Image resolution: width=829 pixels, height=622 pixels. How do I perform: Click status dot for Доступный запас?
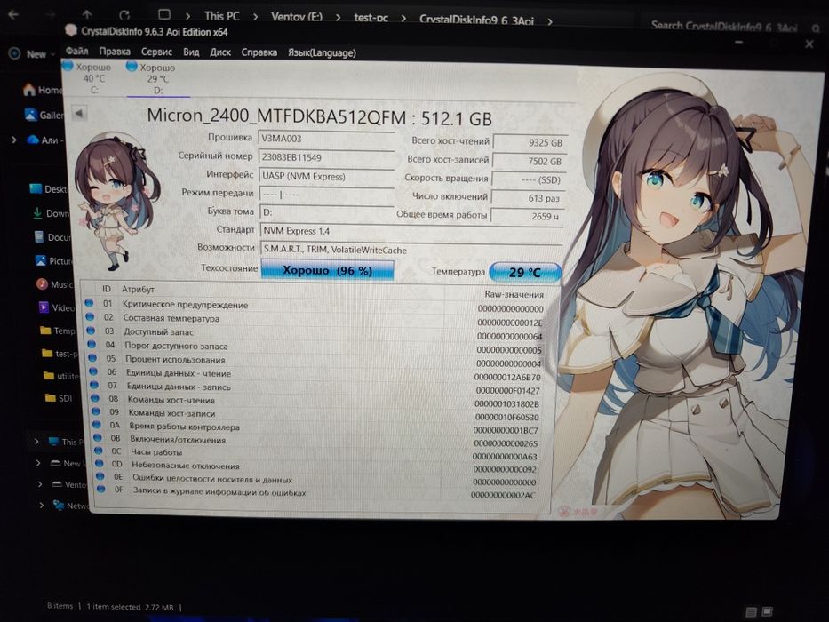pos(91,331)
